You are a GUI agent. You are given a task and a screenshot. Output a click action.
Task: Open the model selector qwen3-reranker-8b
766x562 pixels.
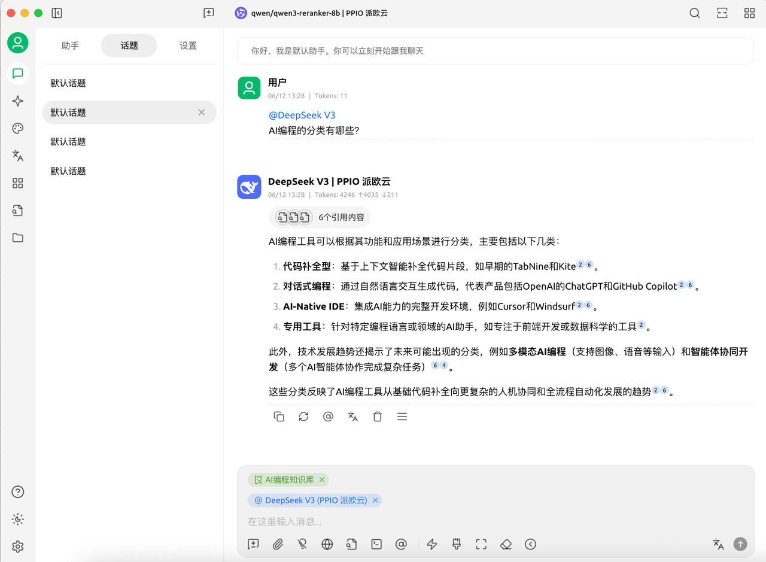pyautogui.click(x=311, y=13)
